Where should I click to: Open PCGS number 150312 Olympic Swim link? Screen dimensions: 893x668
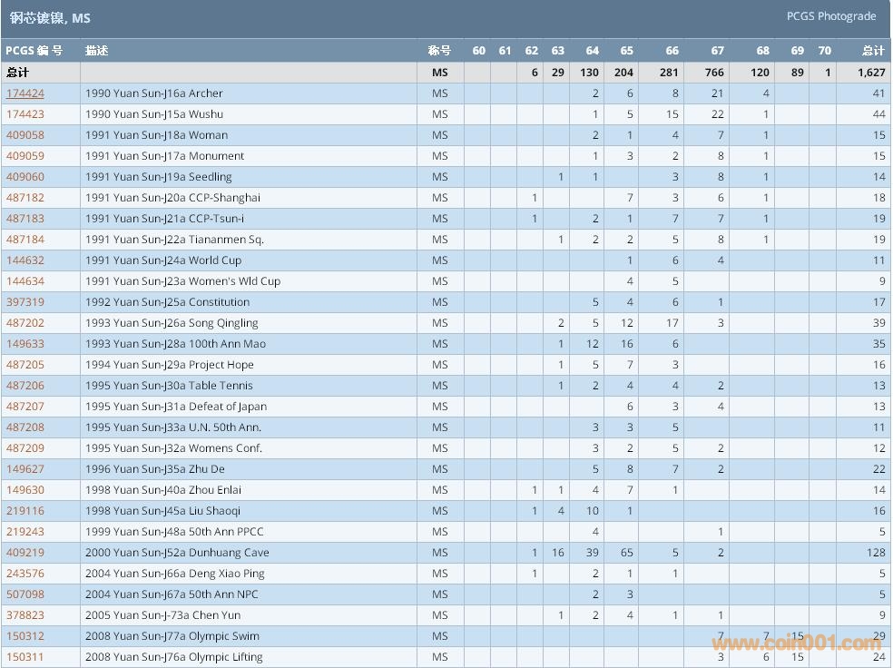point(25,636)
